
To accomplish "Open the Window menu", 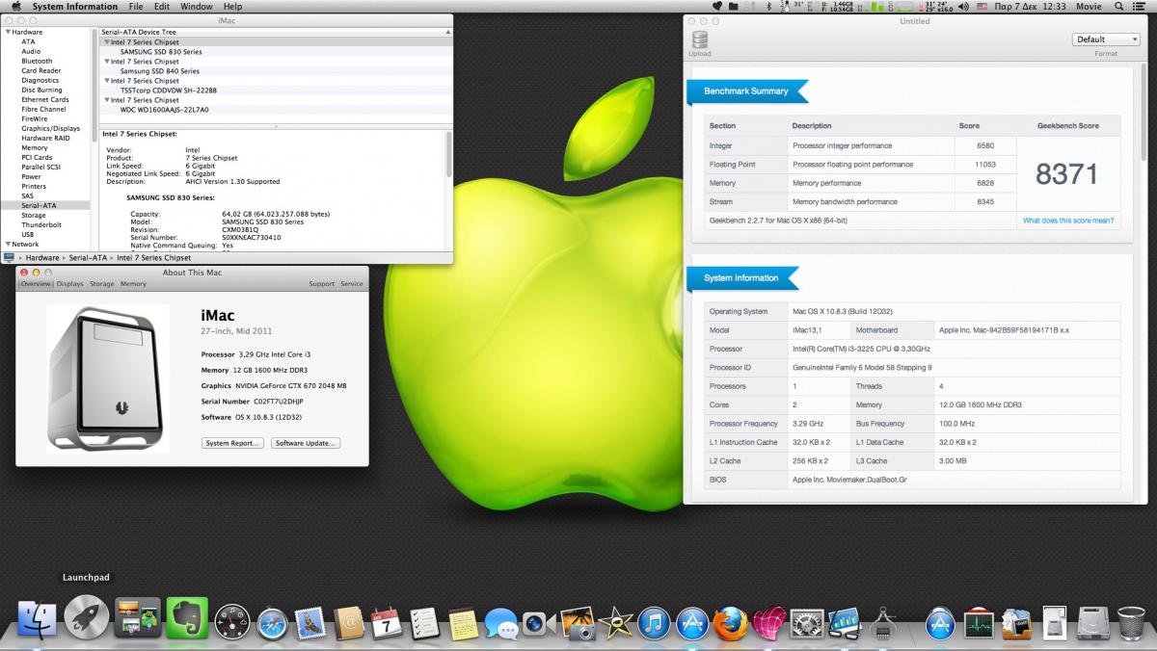I will click(197, 6).
